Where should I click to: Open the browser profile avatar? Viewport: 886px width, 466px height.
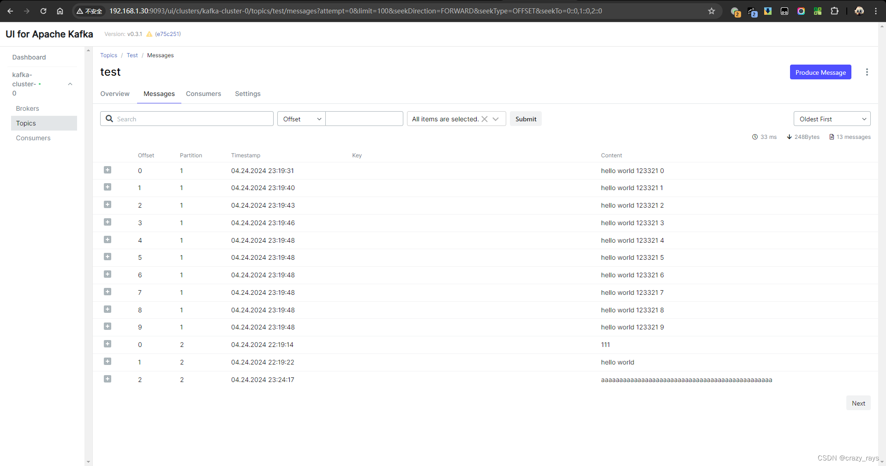859,11
